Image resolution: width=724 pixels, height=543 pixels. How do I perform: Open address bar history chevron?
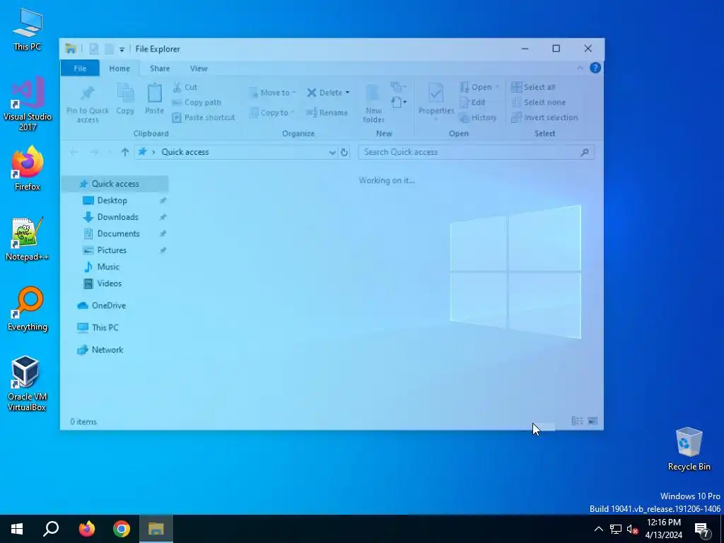tap(332, 153)
